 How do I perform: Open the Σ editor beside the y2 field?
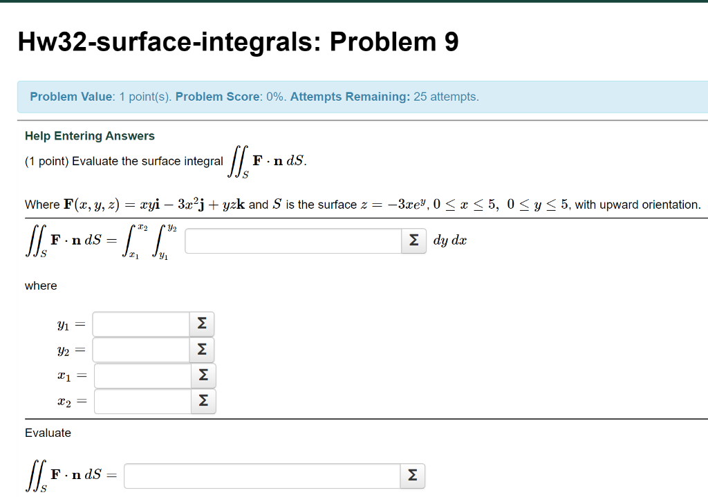click(x=202, y=350)
